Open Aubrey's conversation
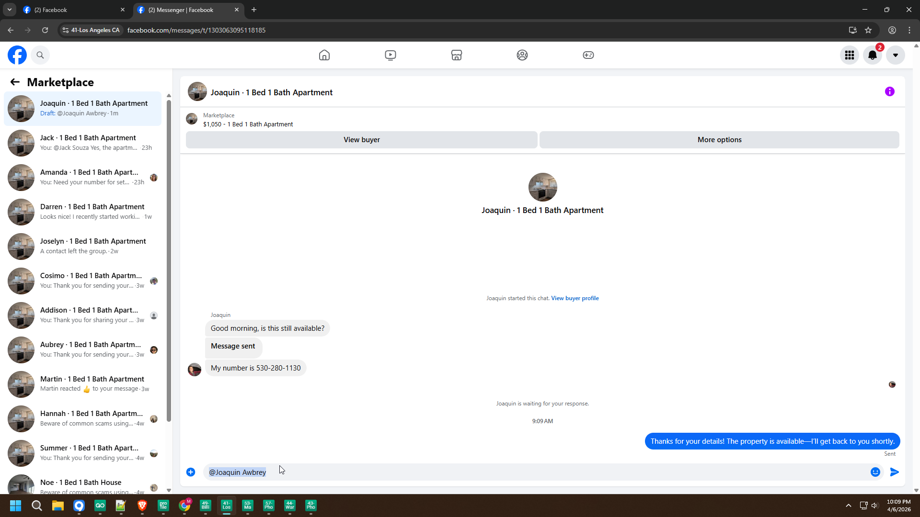 coord(83,350)
